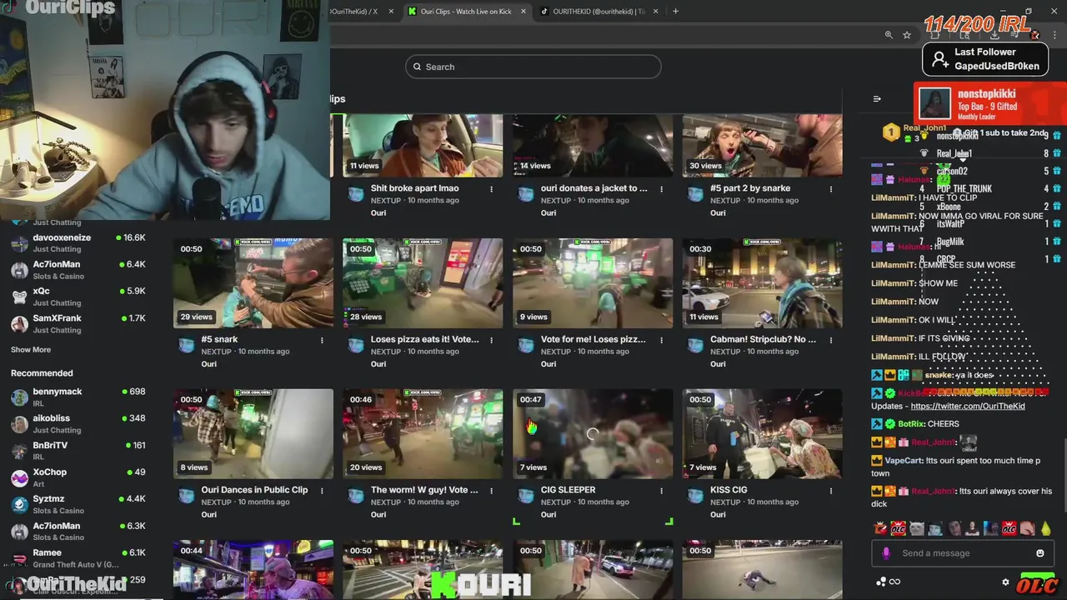Open a new browser tab with plus button
The height and width of the screenshot is (600, 1067).
pos(675,11)
